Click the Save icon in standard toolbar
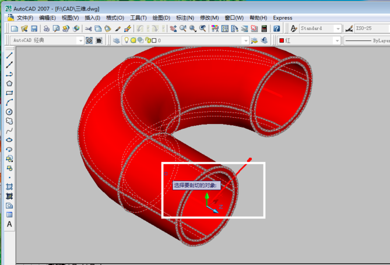390x265 pixels. [34, 29]
